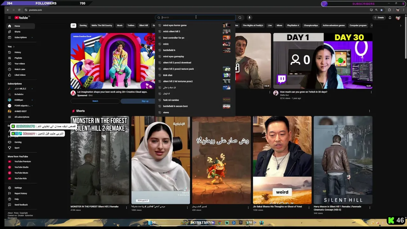The width and height of the screenshot is (407, 229).
Task: Open Gaming in the Explore section
Action: [18, 142]
